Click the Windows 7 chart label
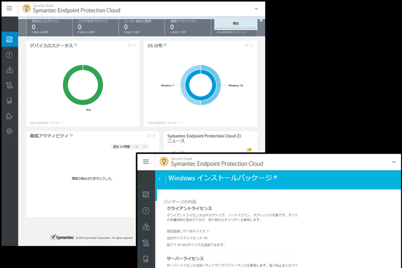Screen dimensions: 402x268 [x=167, y=85]
